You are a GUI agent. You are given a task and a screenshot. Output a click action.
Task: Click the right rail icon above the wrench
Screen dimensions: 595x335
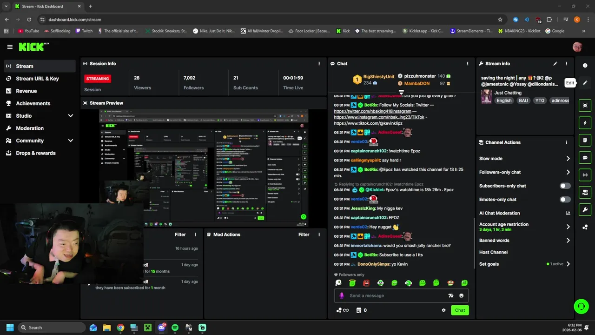585,192
